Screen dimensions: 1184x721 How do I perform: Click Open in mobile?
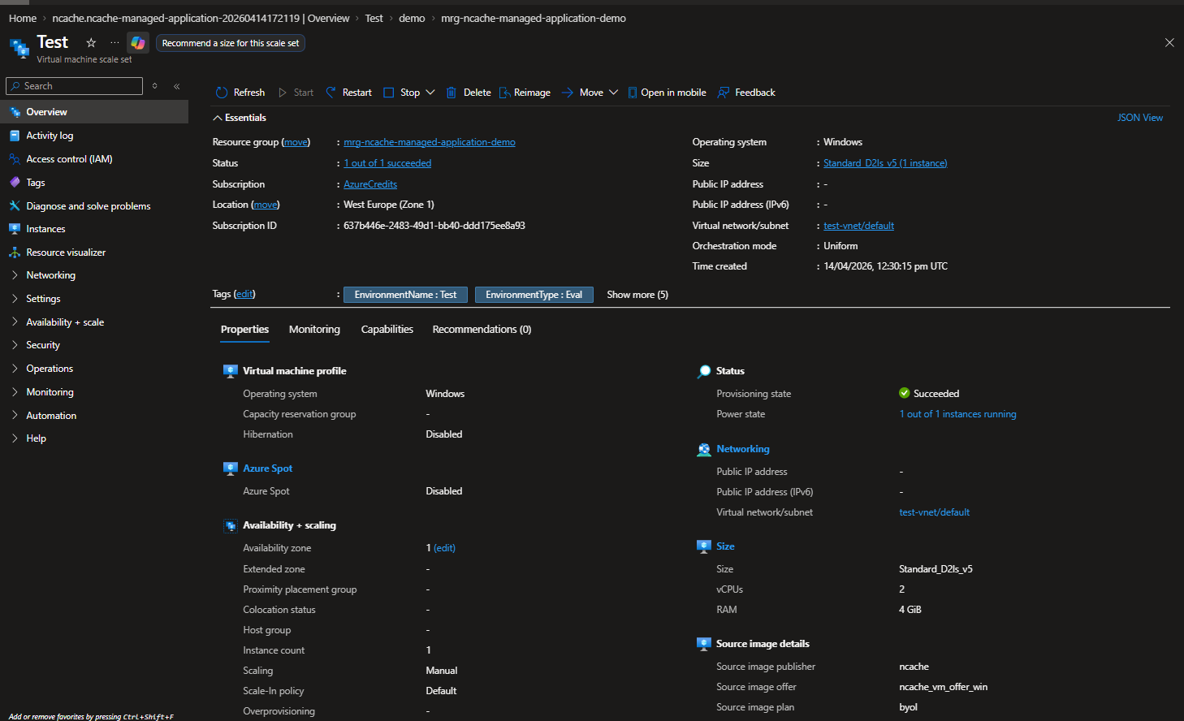point(667,93)
